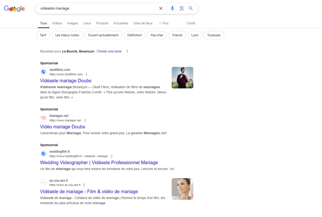Select the Toulouse chip
The width and height of the screenshot is (322, 217).
pos(214,35)
